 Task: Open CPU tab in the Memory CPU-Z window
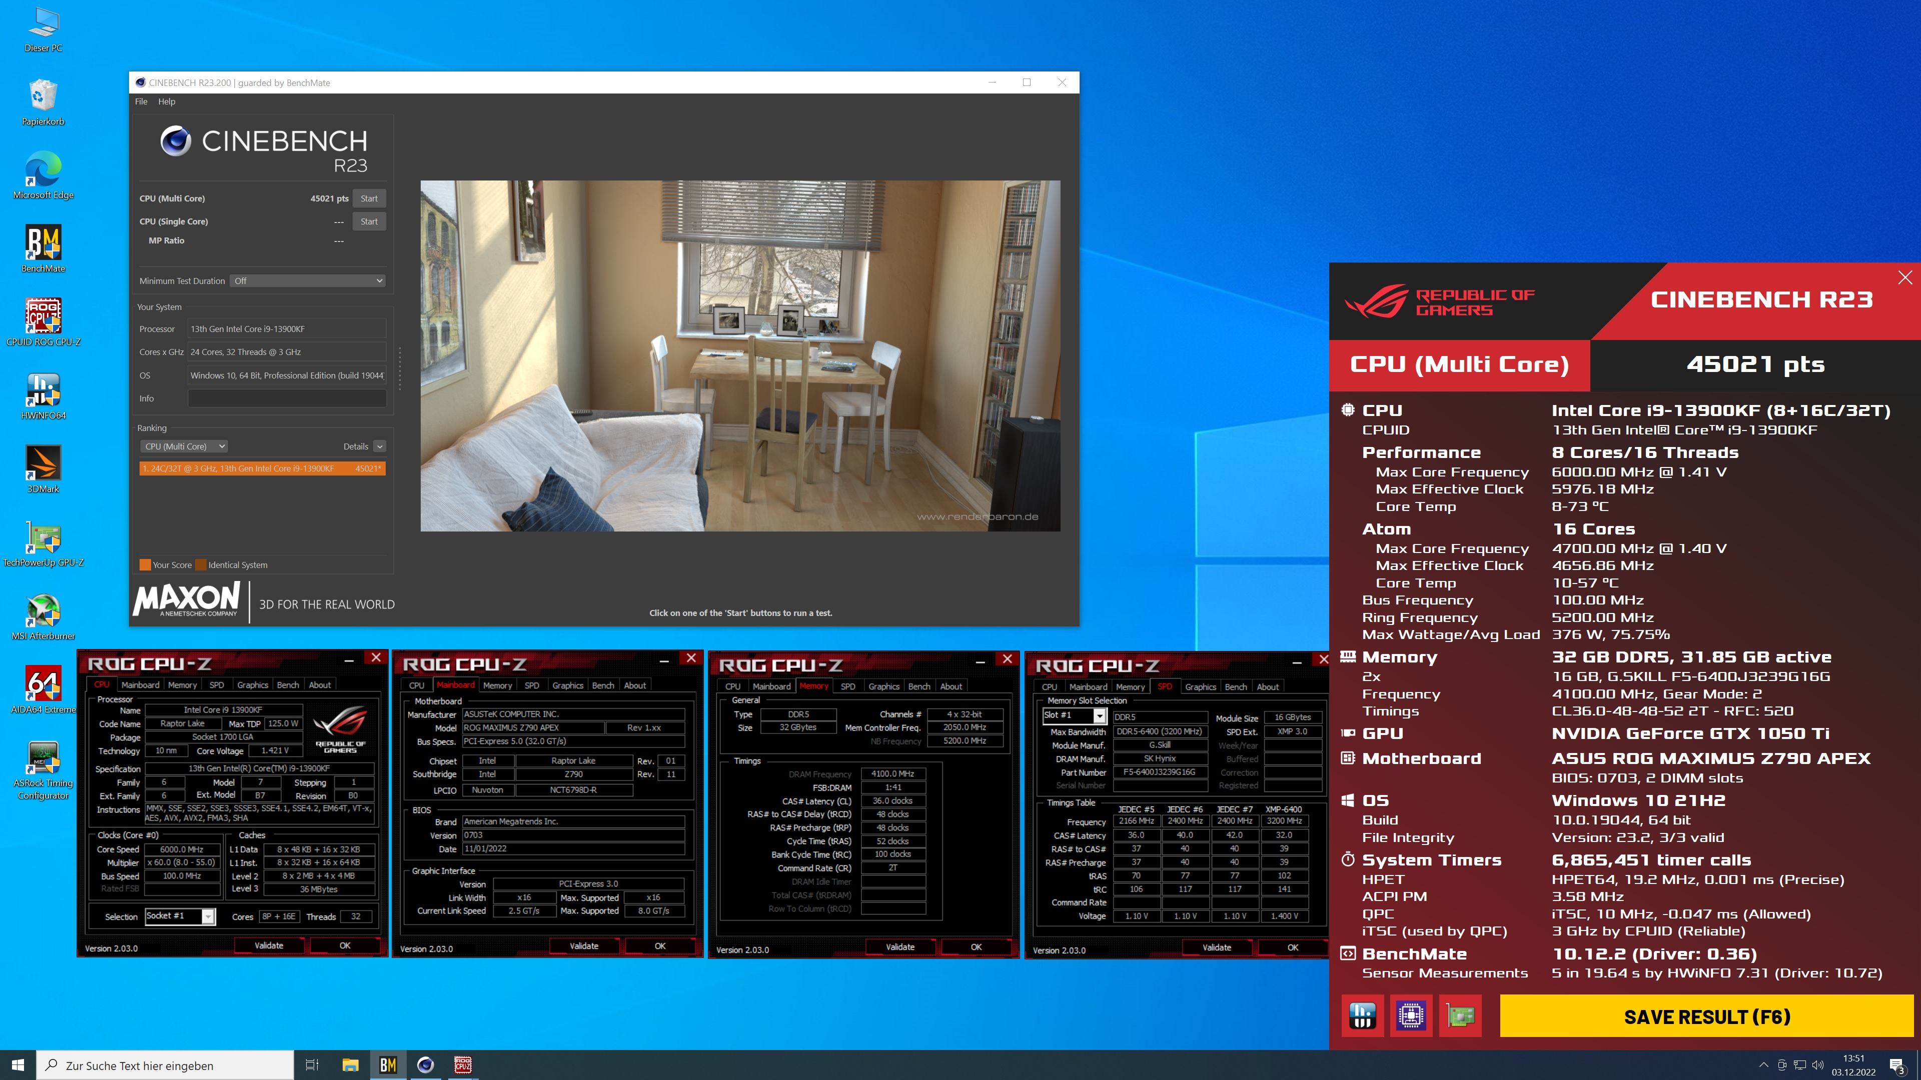pos(733,686)
